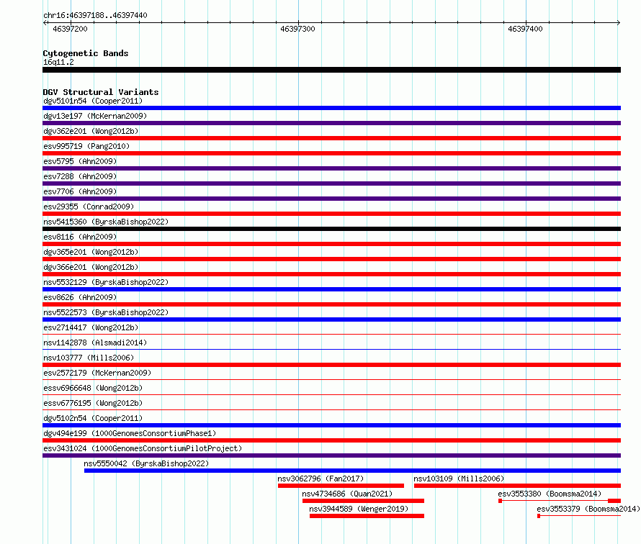Open the dgv13e197 (McKernan2009) variant label
This screenshot has width=641, height=544.
click(x=95, y=116)
